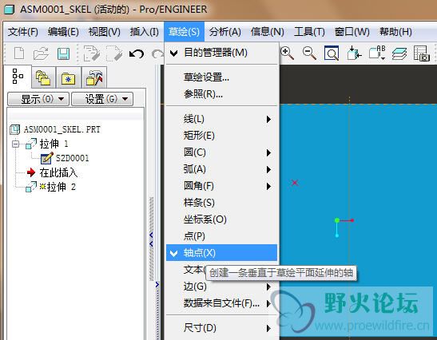Image resolution: width=437 pixels, height=340 pixels.
Task: Open the 工具(T) menu
Action: tap(309, 32)
